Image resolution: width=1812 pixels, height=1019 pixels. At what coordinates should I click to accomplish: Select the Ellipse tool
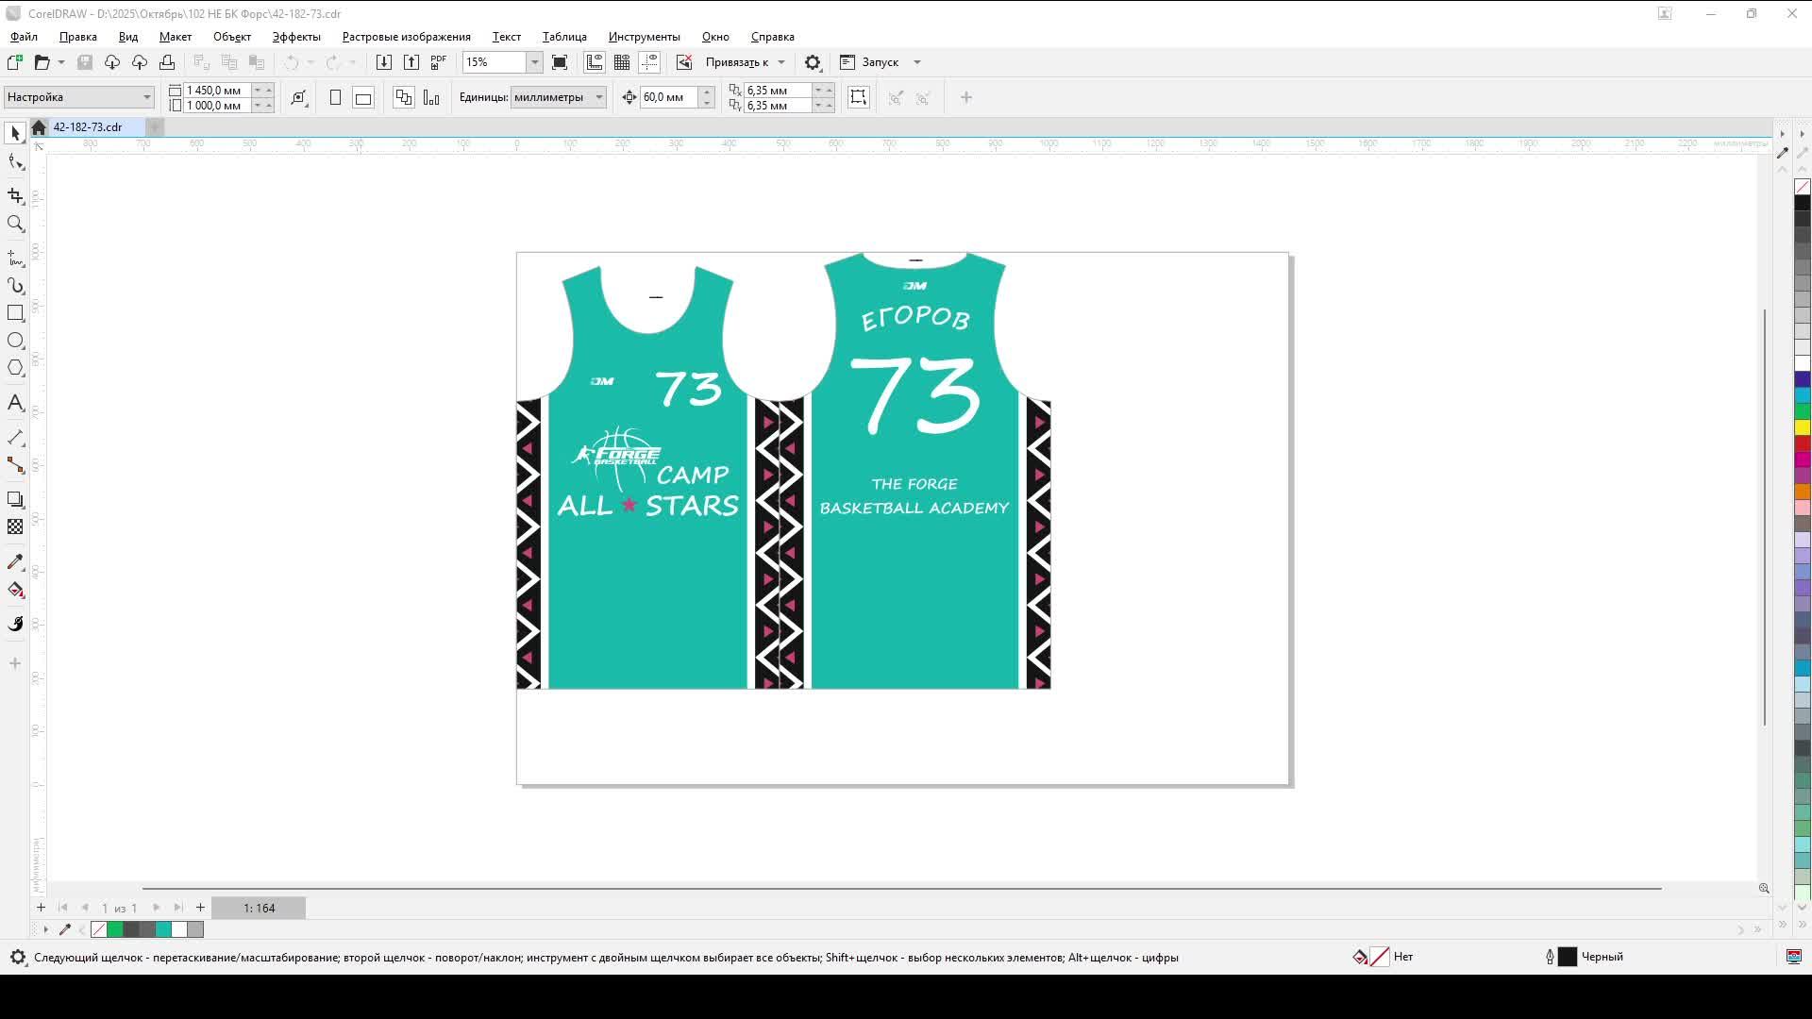pos(15,341)
